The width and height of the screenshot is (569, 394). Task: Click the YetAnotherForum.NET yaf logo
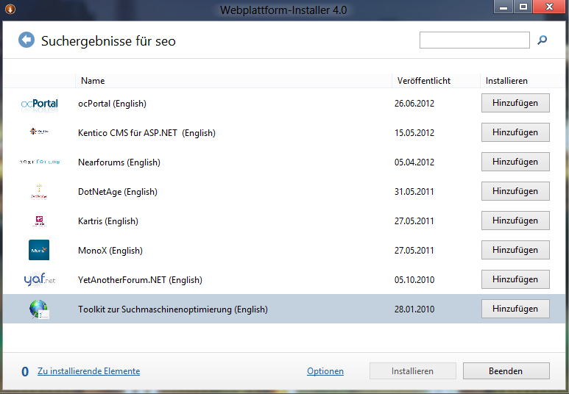pos(39,280)
